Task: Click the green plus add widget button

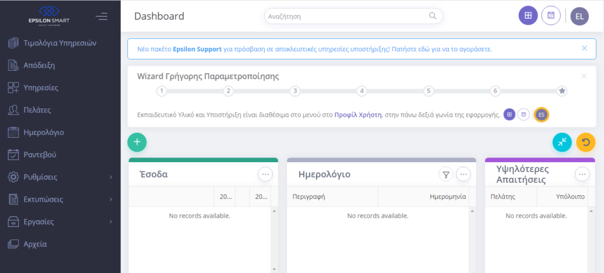Action: [137, 142]
